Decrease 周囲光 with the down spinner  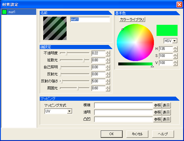108,90
